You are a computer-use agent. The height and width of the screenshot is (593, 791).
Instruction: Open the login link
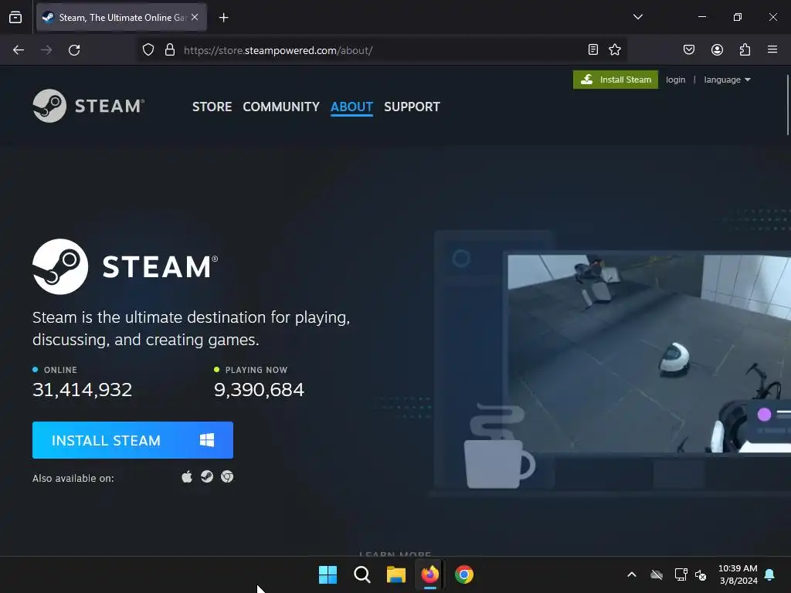point(675,80)
